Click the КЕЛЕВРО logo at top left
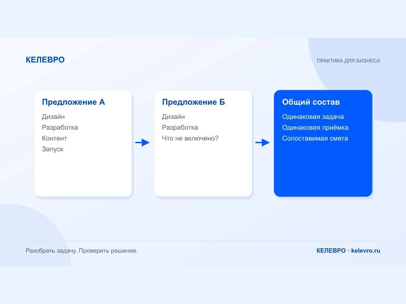Image resolution: width=406 pixels, height=304 pixels. click(x=45, y=60)
